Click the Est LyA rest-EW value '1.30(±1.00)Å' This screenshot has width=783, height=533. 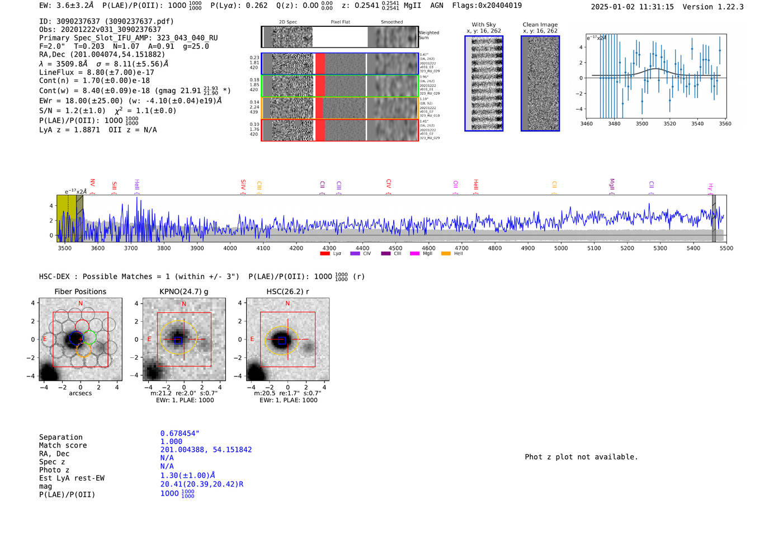click(188, 475)
